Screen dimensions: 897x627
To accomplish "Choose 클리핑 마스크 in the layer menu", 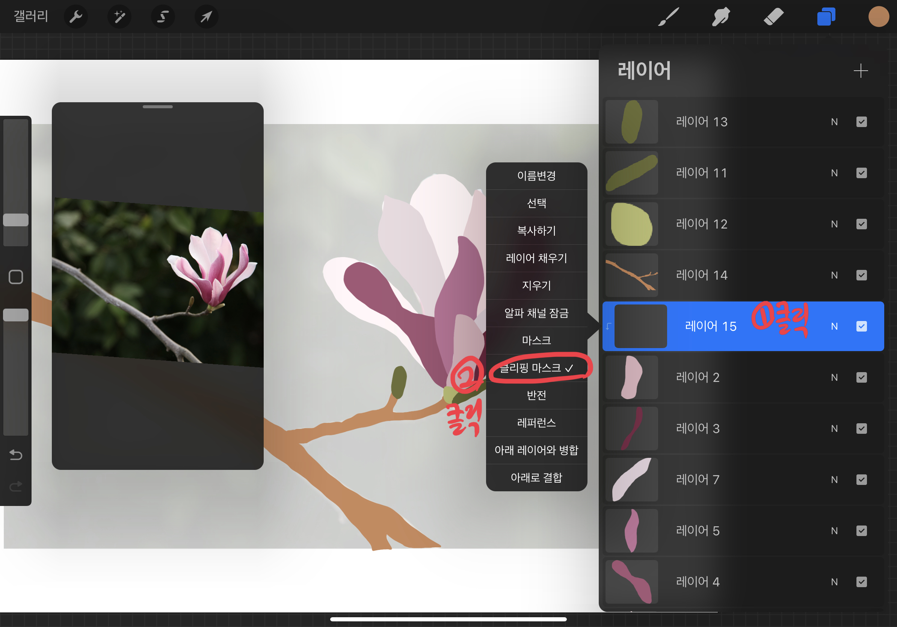I will tap(536, 368).
